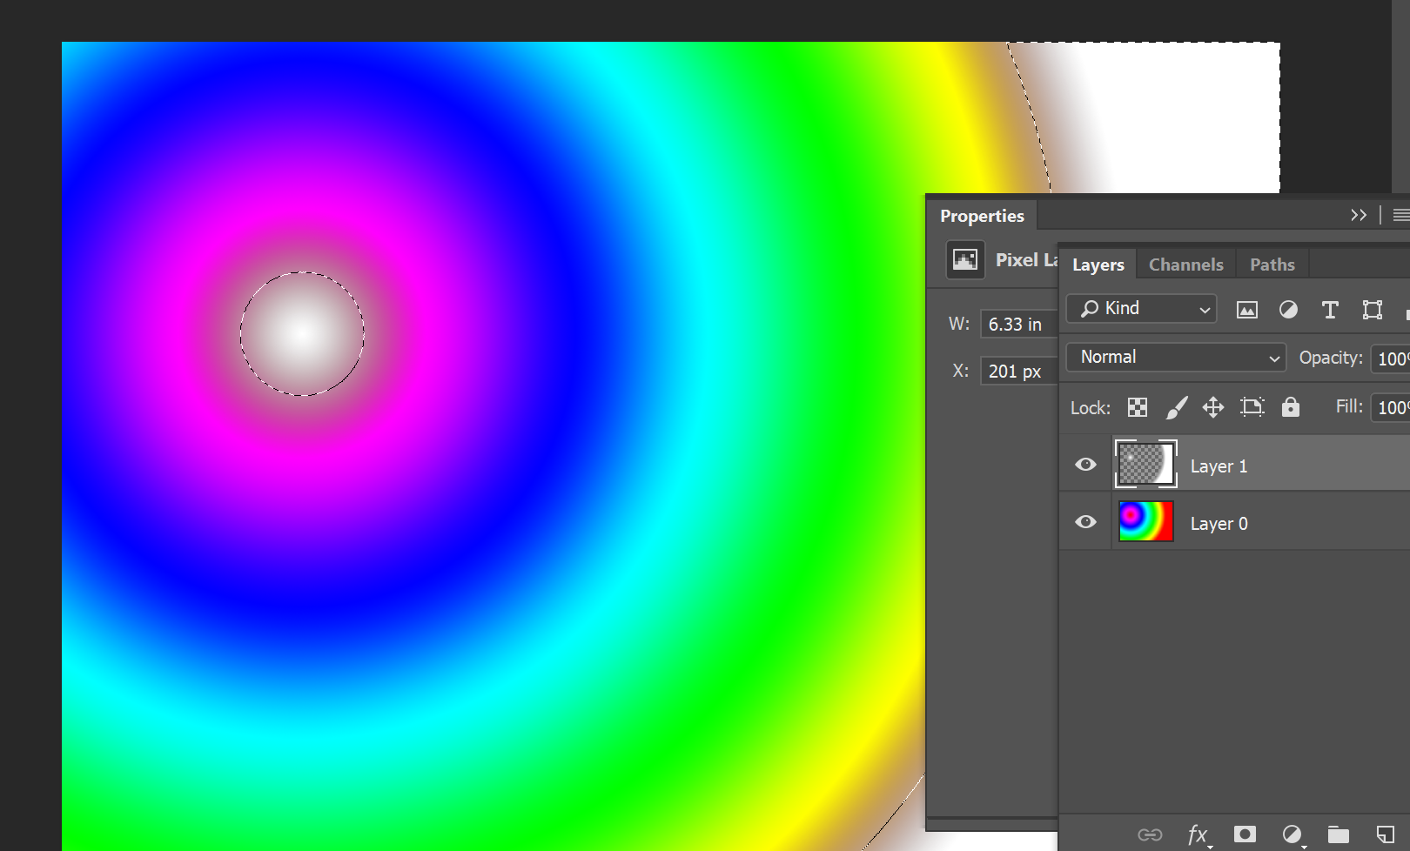
Task: Click the Layer 0 rainbow thumbnail
Action: tap(1145, 520)
